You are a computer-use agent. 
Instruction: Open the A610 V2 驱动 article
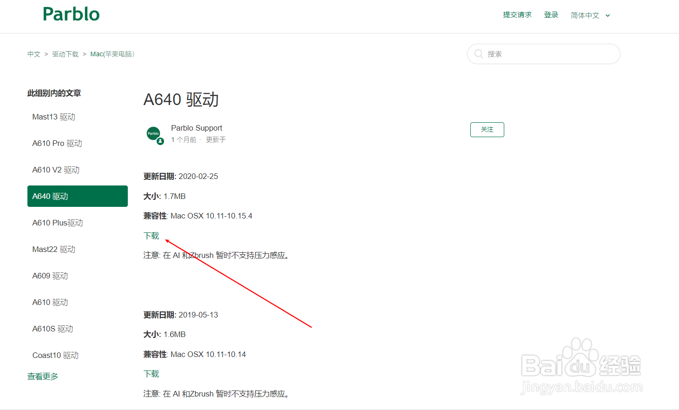point(56,170)
